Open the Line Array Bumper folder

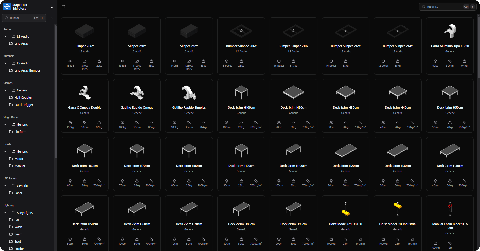(x=27, y=71)
